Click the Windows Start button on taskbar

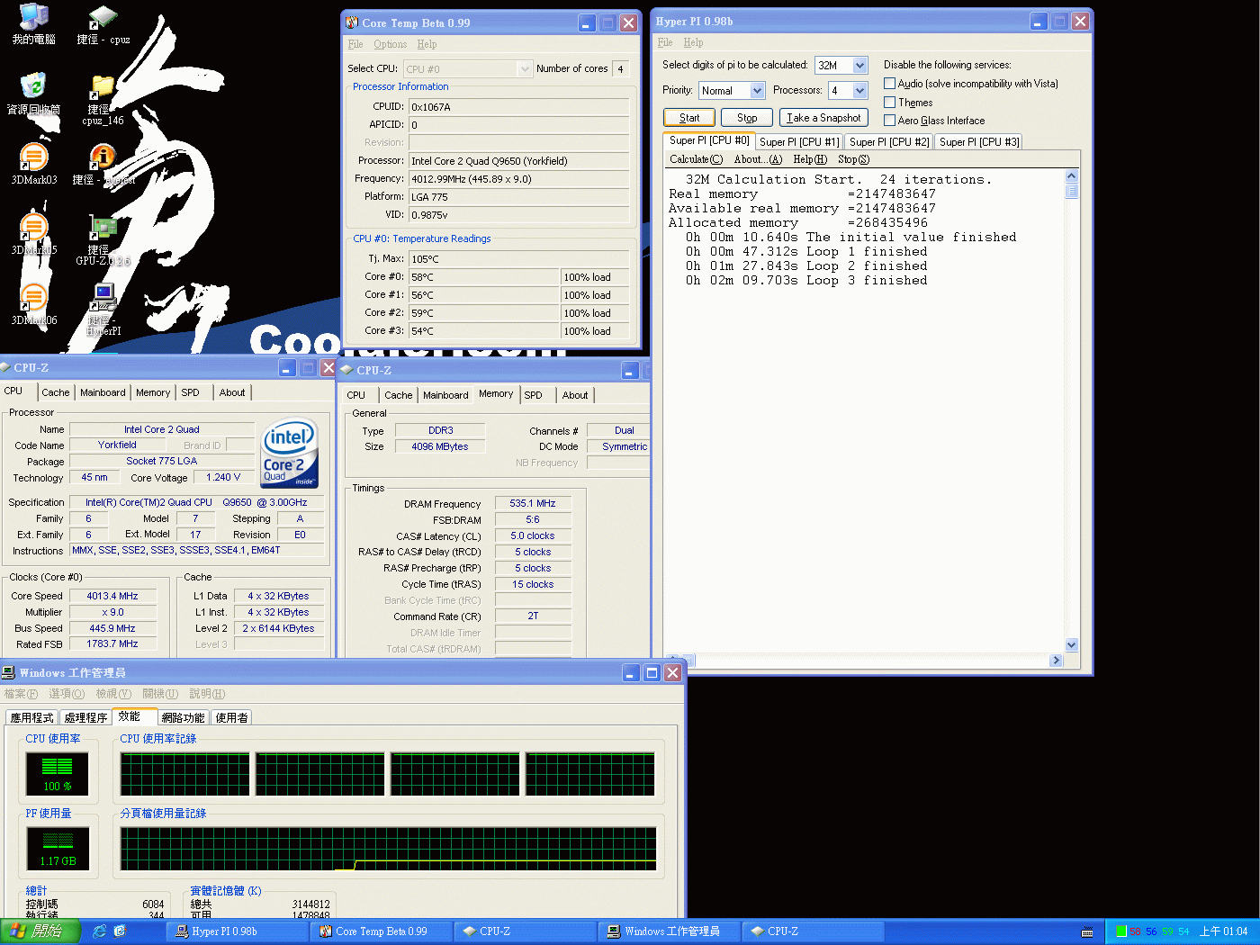[x=40, y=931]
